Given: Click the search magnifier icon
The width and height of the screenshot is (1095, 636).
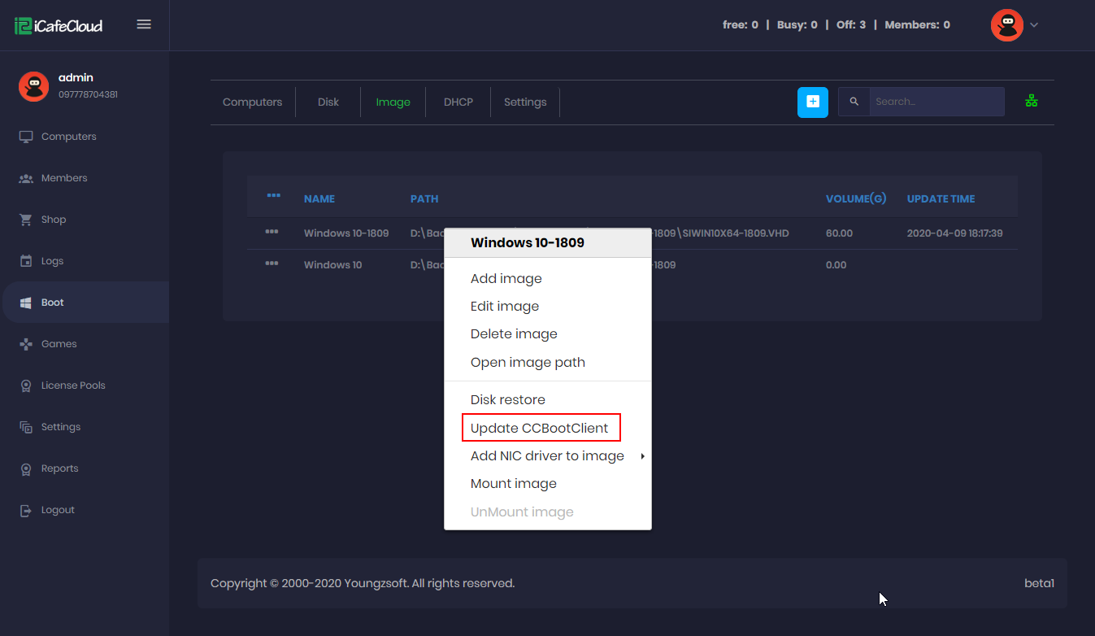Looking at the screenshot, I should (x=854, y=101).
